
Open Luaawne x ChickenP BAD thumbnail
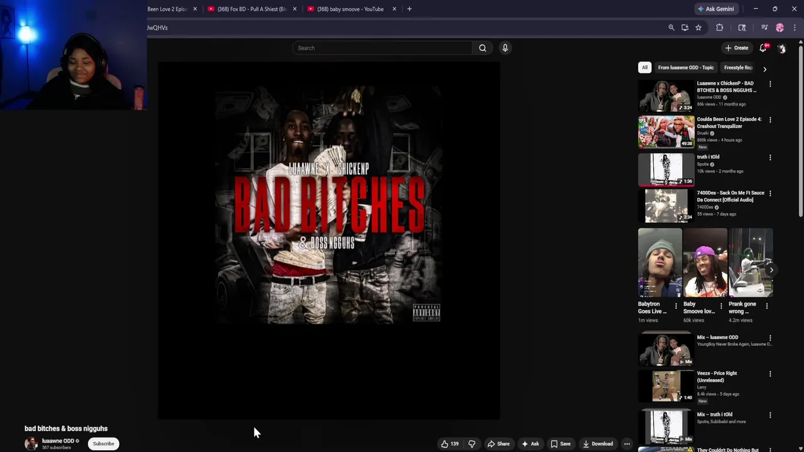click(x=666, y=95)
